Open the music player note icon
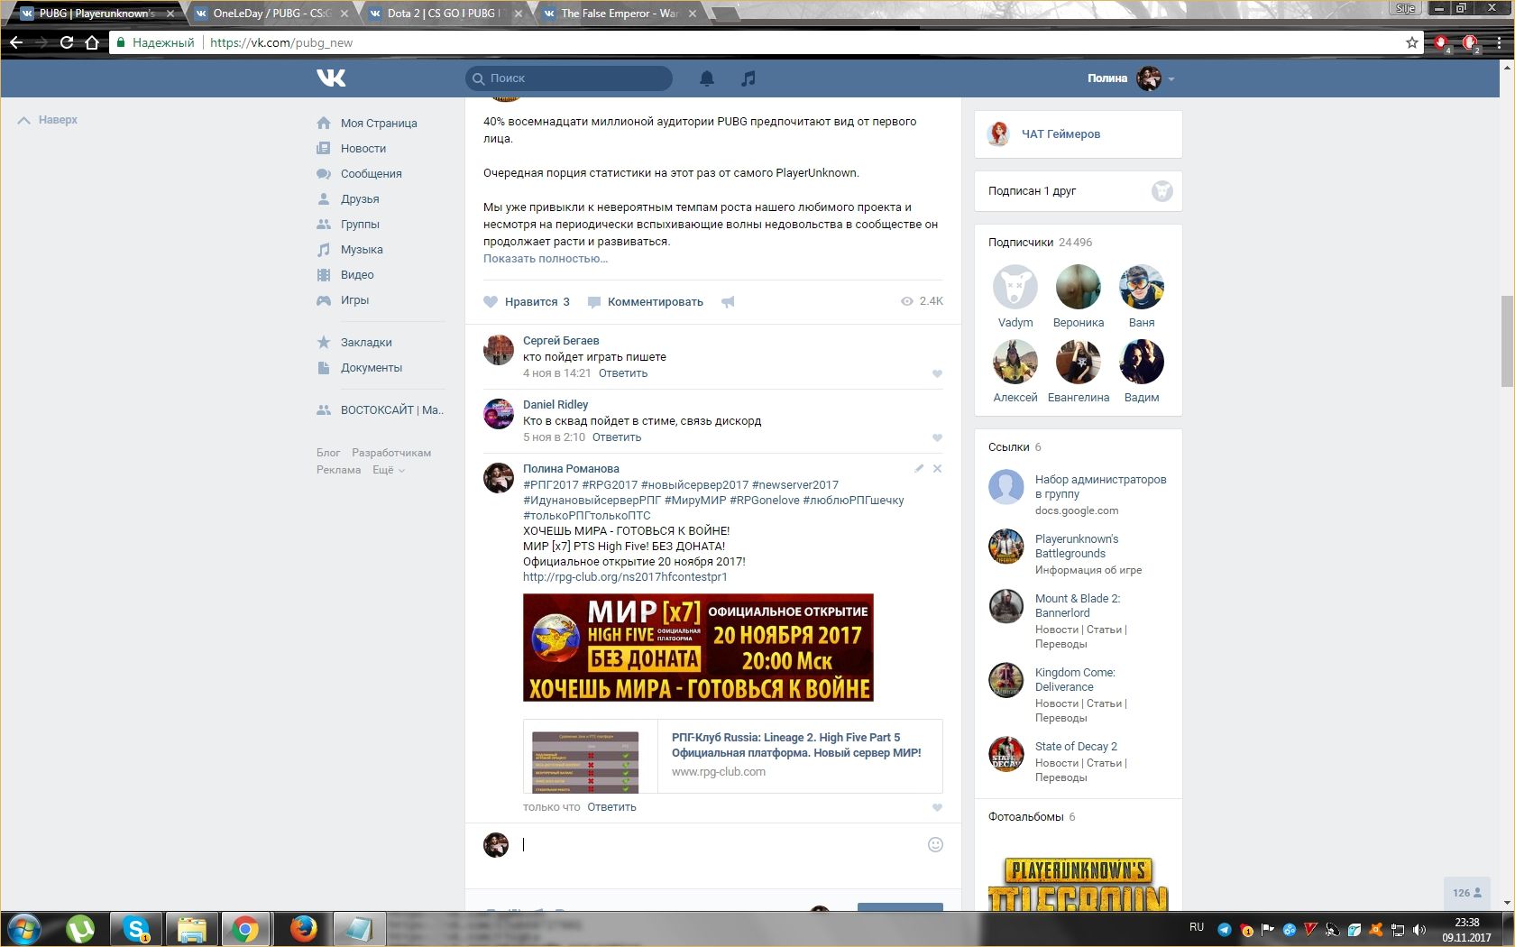Viewport: 1515px width, 947px height. (748, 78)
